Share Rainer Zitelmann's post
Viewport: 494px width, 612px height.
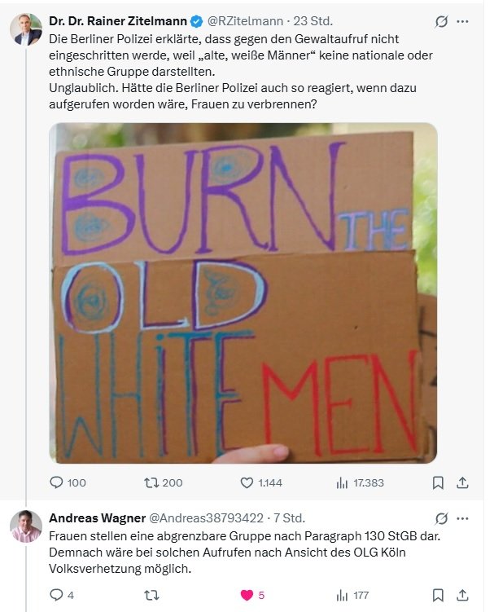[x=462, y=482]
